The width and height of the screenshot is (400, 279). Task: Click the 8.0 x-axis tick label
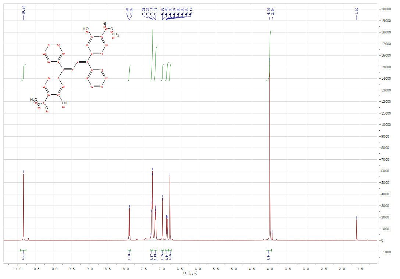pyautogui.click(x=126, y=269)
